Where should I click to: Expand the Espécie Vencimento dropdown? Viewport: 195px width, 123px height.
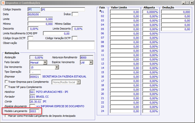coord(91,62)
